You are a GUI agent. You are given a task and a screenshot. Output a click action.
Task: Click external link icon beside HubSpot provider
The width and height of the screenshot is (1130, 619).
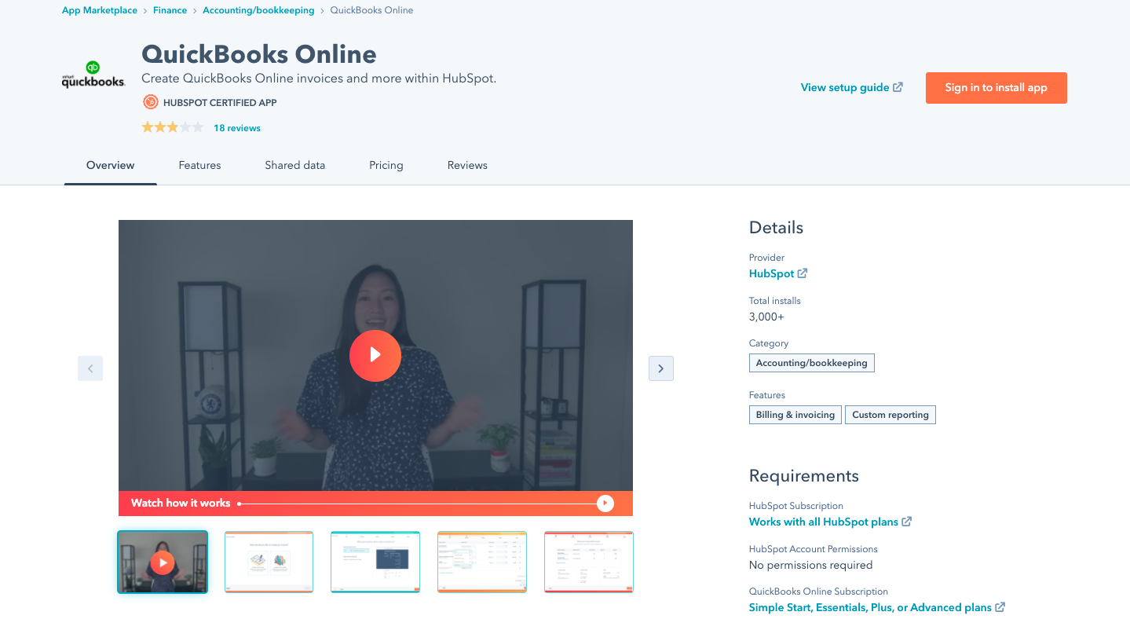coord(803,273)
